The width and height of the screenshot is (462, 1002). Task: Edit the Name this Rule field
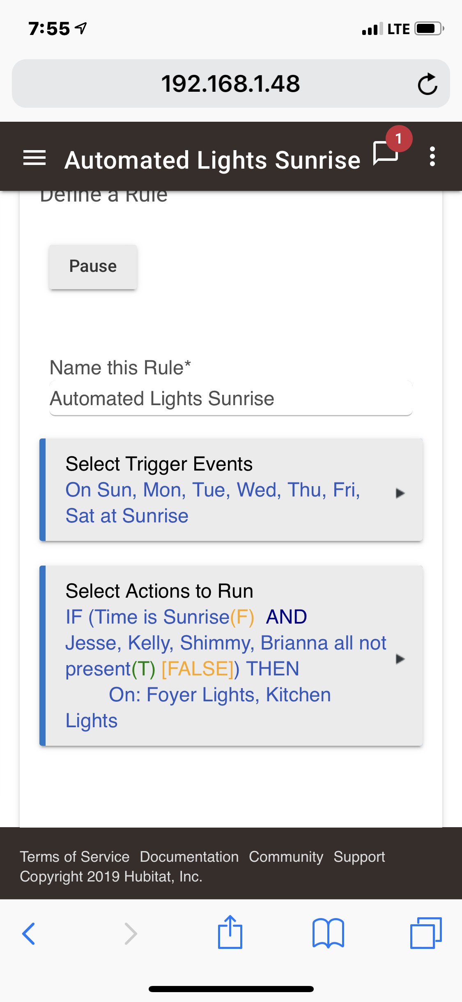tap(231, 399)
